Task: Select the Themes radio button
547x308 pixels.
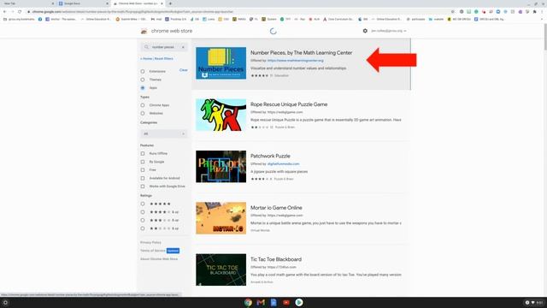Action: pos(143,80)
